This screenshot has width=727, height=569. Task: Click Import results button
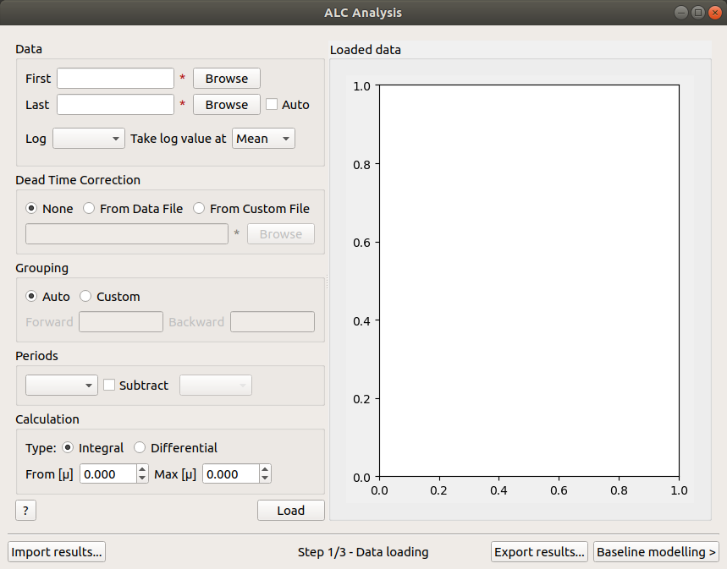tap(57, 552)
